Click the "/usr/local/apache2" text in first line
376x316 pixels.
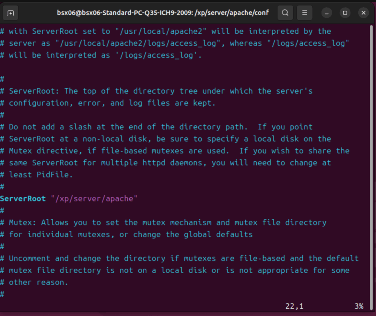pyautogui.click(x=161, y=32)
